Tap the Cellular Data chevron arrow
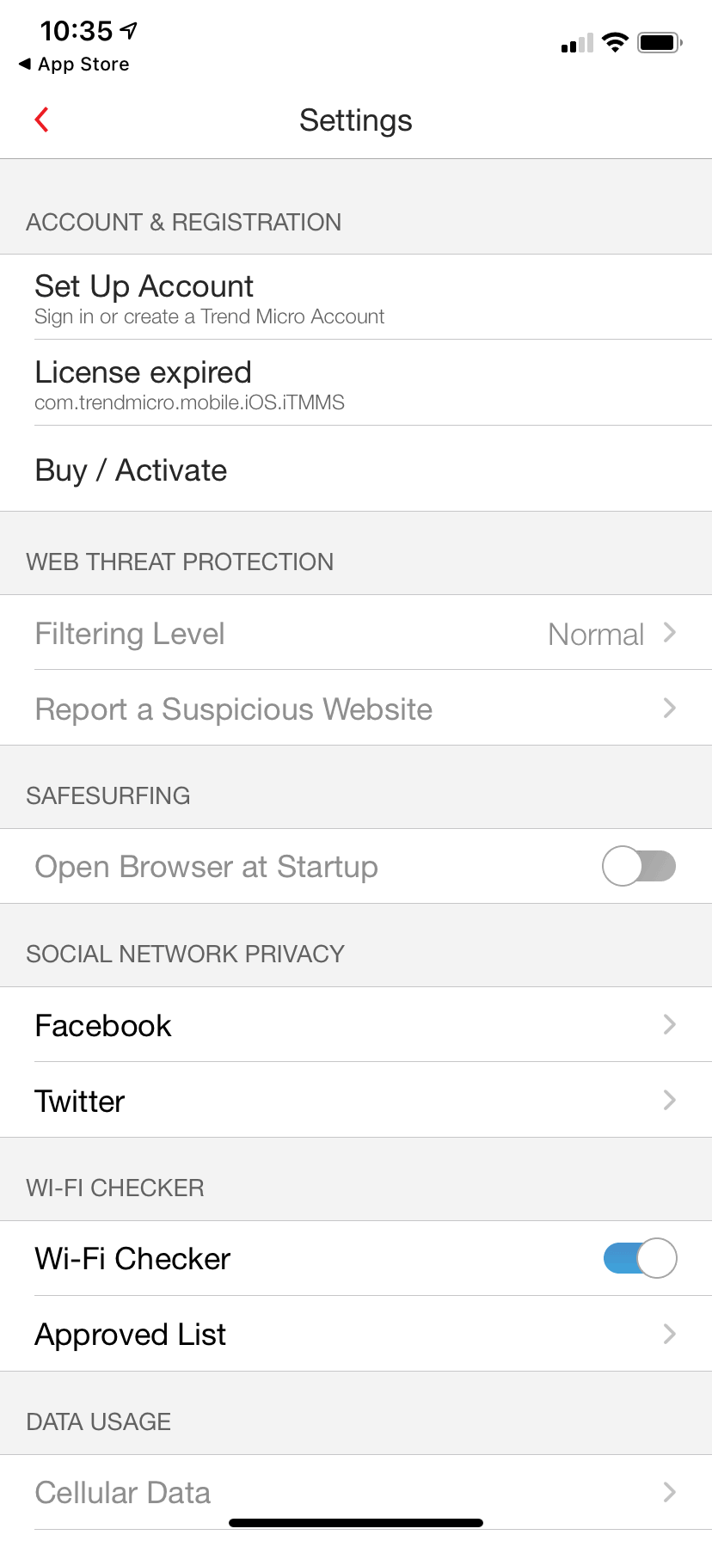The height and width of the screenshot is (1541, 712). click(x=670, y=1492)
